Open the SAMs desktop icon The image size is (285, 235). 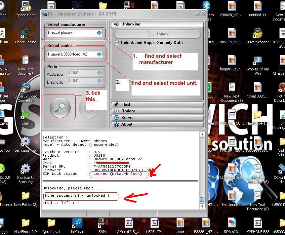[103, 226]
